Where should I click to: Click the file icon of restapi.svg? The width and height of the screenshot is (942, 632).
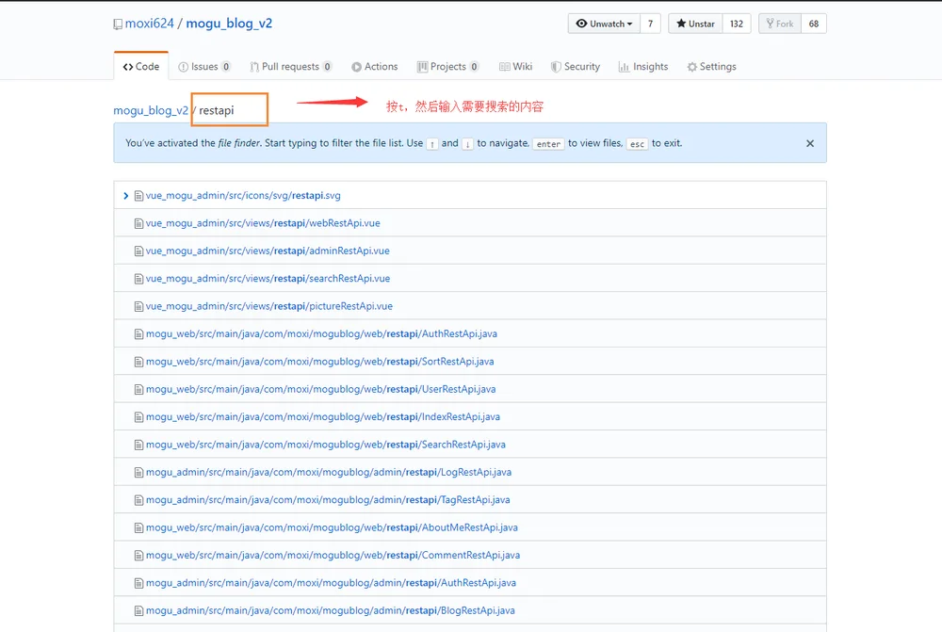tap(138, 196)
